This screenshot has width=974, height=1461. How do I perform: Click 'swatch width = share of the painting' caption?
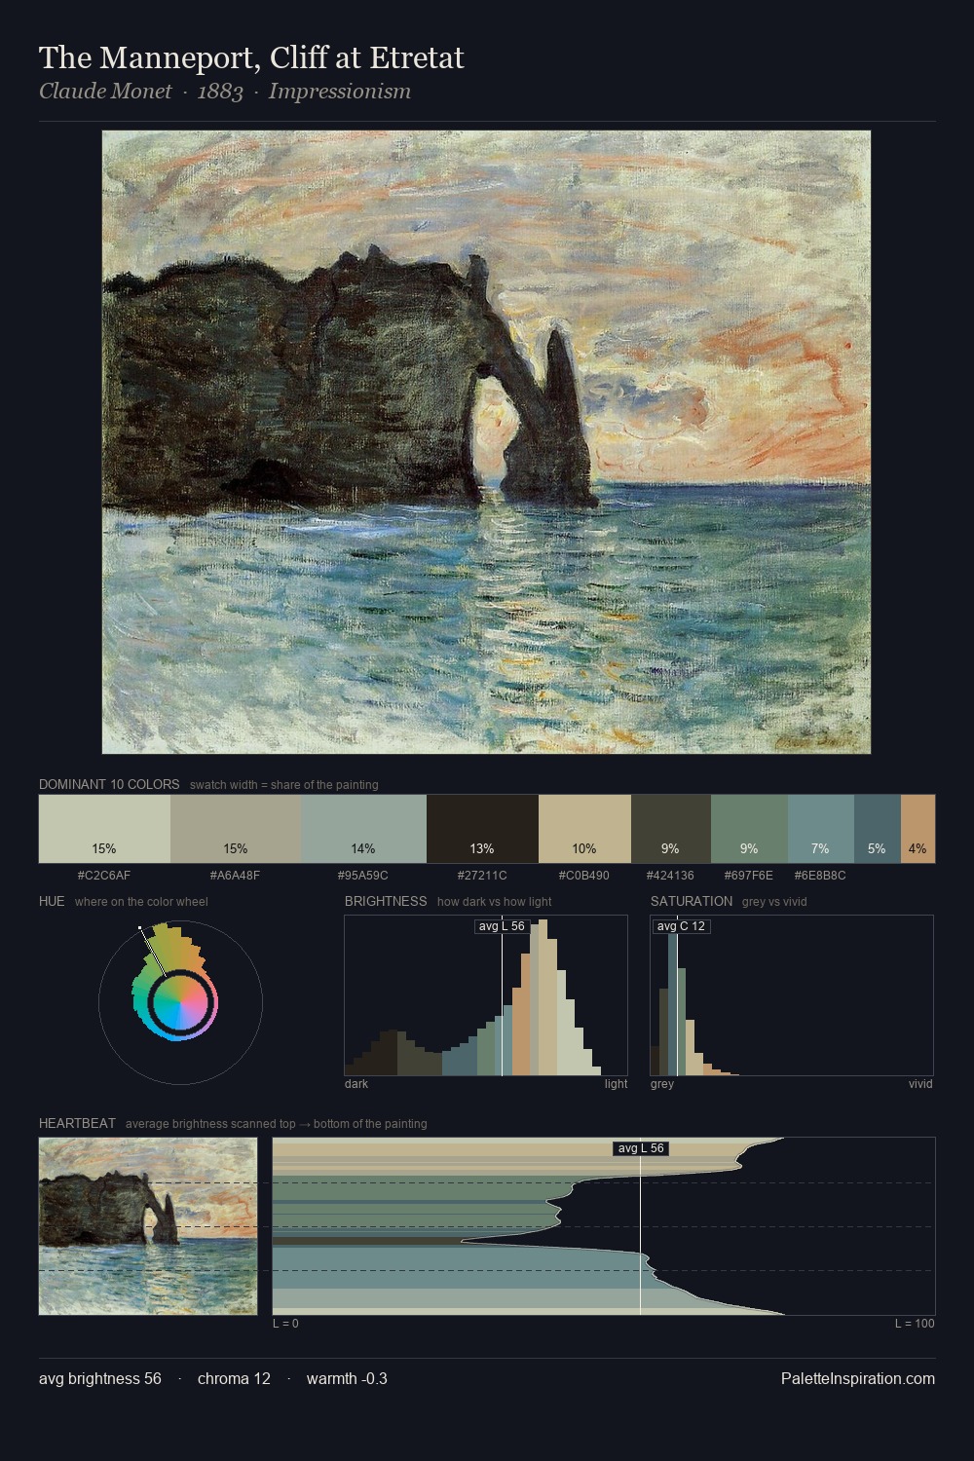(284, 785)
